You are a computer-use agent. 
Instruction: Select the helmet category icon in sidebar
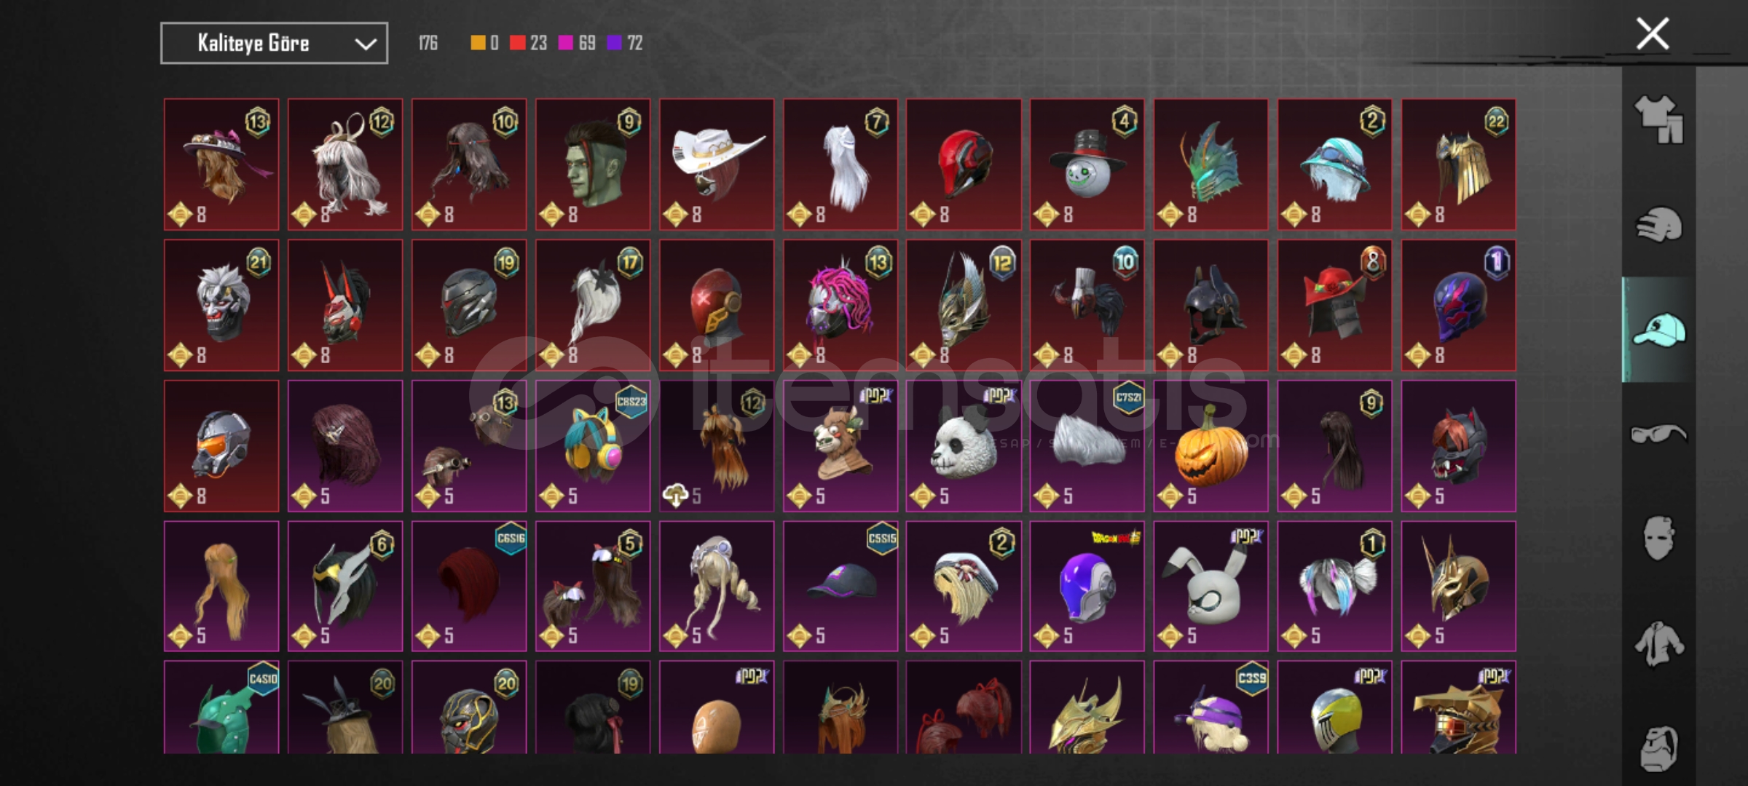1658,225
